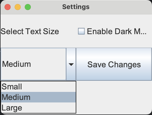Click the Settings window title text
Viewport: 152px width, 115px height.
[76, 7]
